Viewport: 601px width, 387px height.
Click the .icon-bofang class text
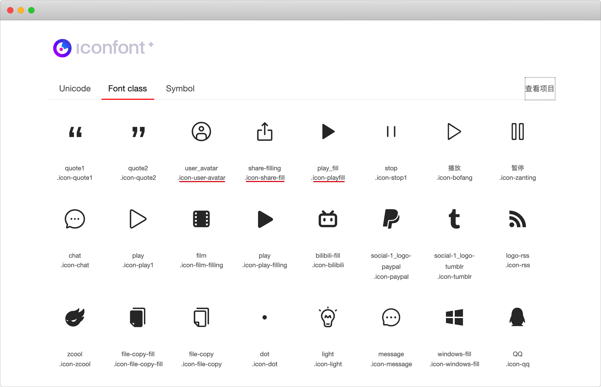[x=454, y=178]
